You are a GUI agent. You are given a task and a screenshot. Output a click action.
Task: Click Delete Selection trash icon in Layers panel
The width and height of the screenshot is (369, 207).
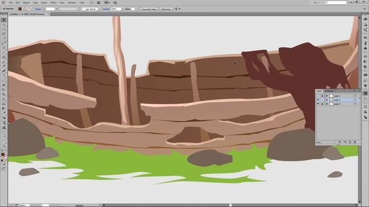[355, 142]
